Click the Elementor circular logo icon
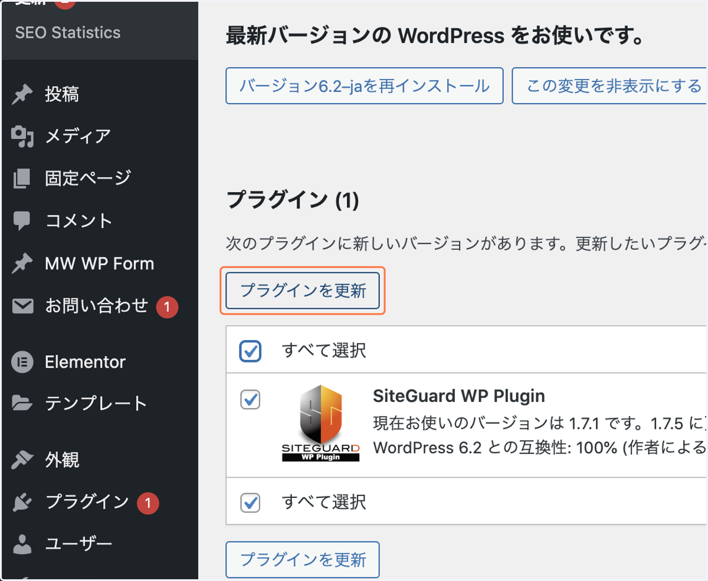Screen dimensions: 708x581 click(22, 362)
